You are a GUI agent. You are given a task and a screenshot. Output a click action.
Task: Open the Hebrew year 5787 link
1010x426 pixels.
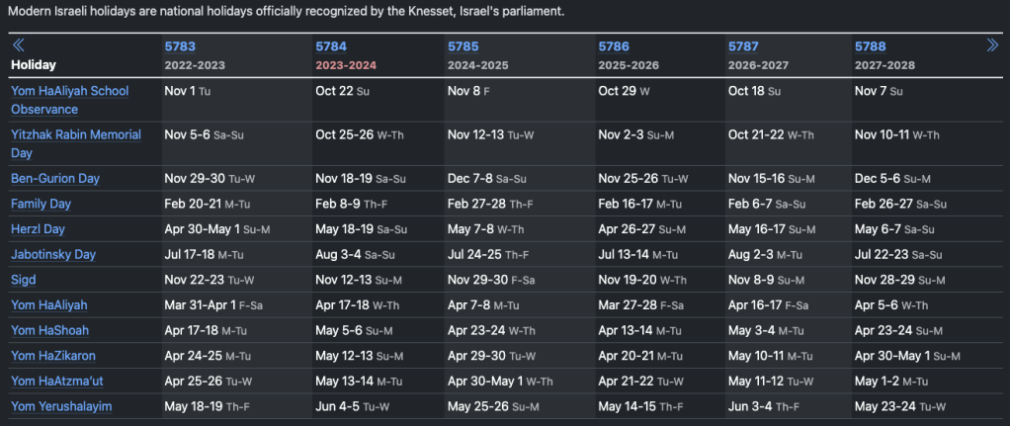click(743, 46)
